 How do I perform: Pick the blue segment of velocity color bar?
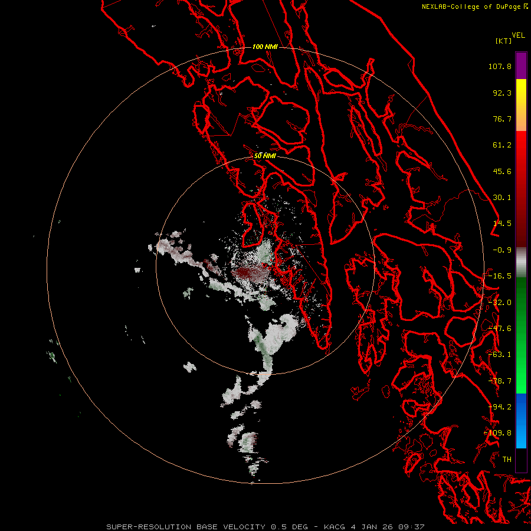tap(521, 421)
